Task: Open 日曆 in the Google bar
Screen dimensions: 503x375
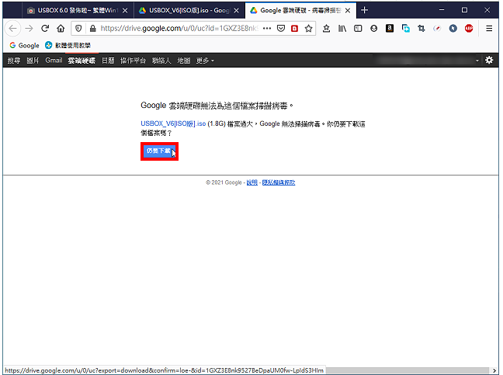Action: pyautogui.click(x=108, y=61)
